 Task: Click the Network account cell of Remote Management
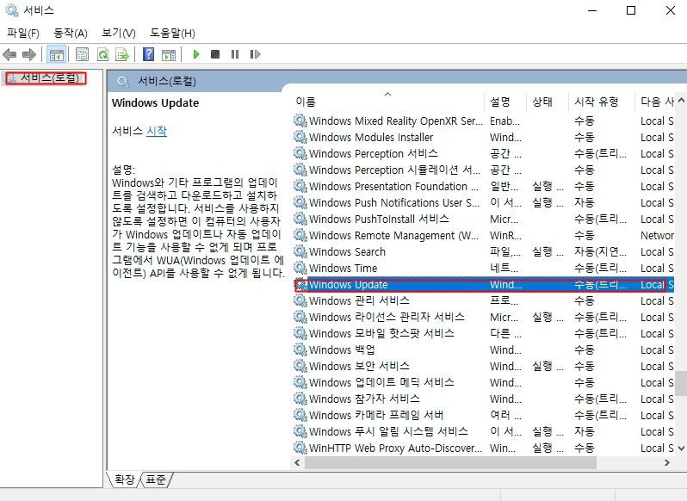(x=657, y=236)
